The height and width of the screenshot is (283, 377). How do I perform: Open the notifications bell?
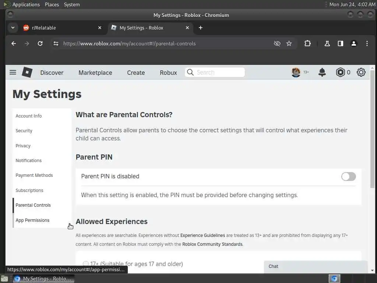[x=322, y=72]
